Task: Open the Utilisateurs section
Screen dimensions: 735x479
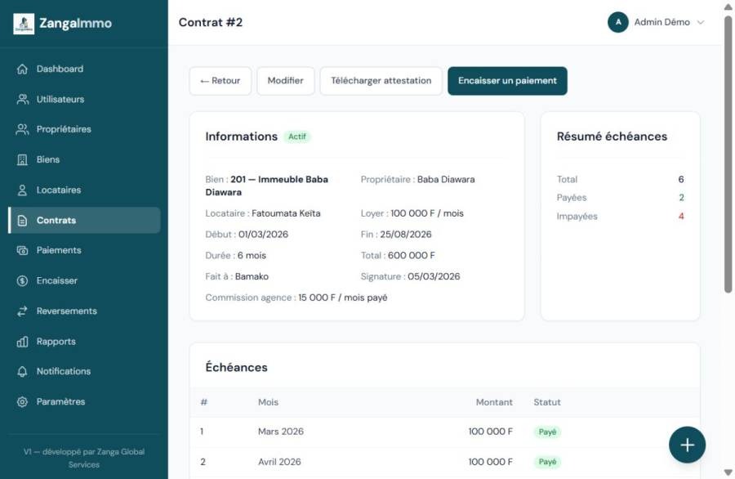Action: coord(84,100)
